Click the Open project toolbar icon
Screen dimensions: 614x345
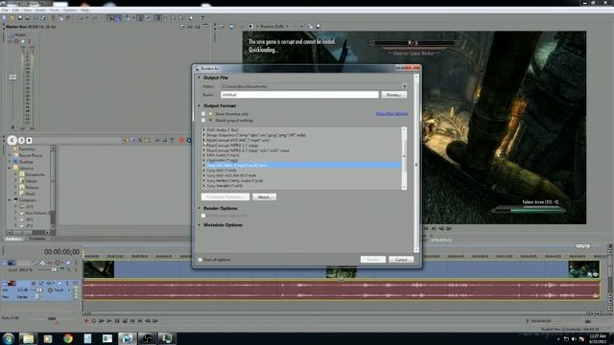[12, 18]
